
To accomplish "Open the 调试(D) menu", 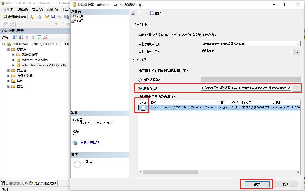I will [x=52, y=10].
